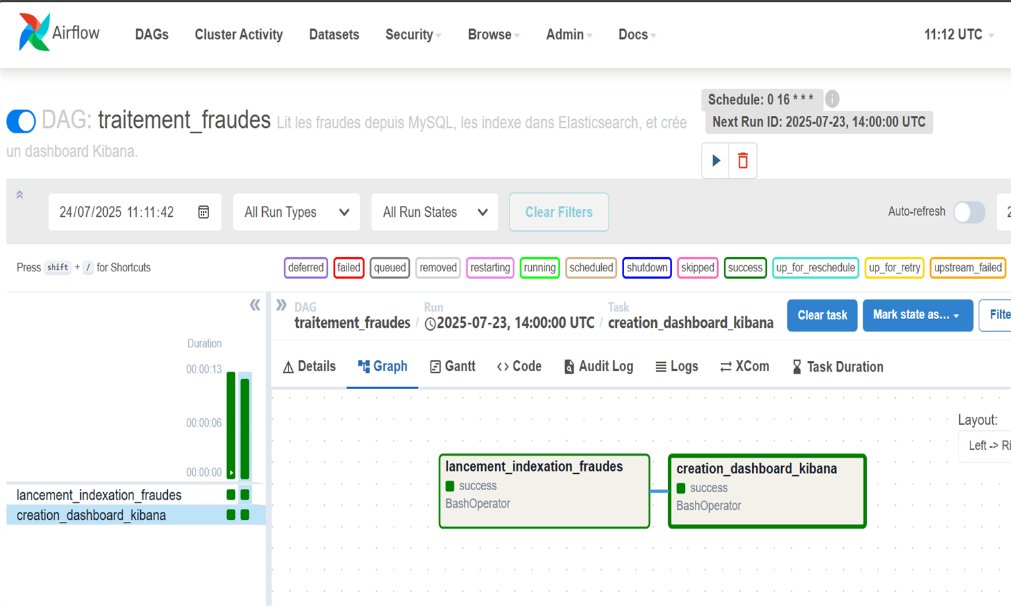The width and height of the screenshot is (1011, 606).
Task: Delete the DAG using the trash icon
Action: click(743, 160)
